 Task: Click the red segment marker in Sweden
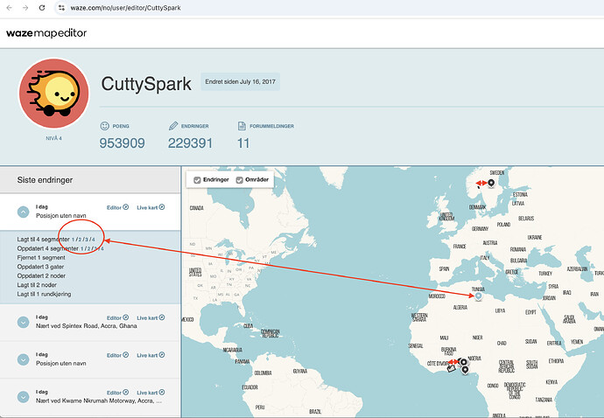tap(480, 183)
